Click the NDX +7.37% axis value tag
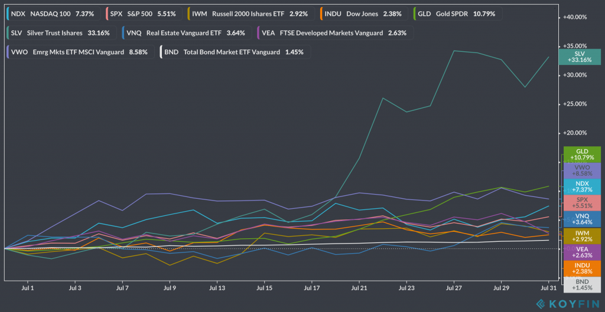The width and height of the screenshot is (605, 312). coord(583,186)
